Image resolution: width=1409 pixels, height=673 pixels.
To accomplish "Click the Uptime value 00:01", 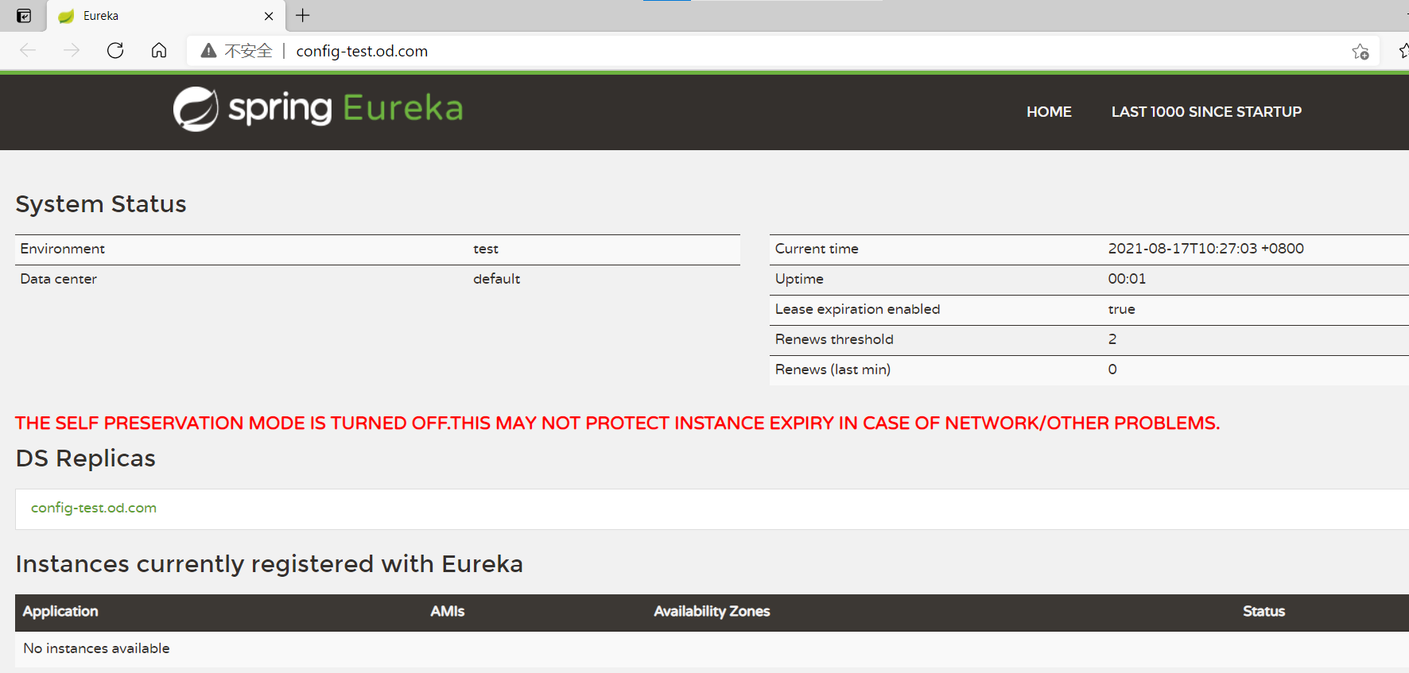I will pos(1127,279).
